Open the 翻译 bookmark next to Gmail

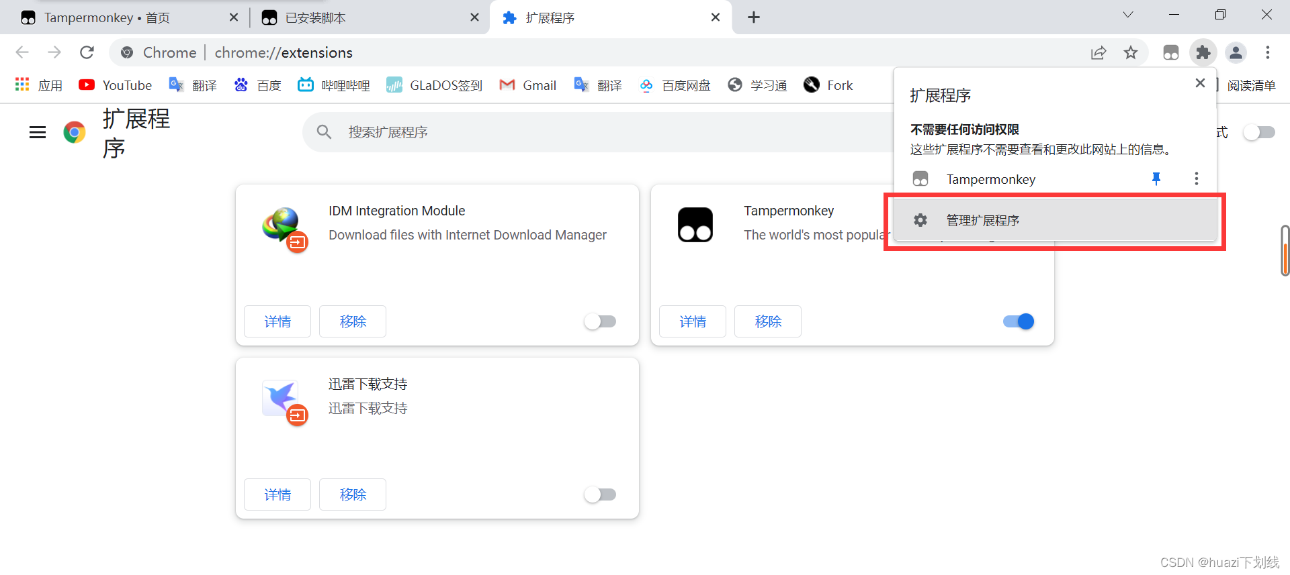(598, 85)
